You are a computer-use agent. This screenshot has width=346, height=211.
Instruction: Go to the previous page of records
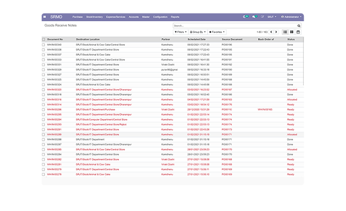tap(271, 32)
